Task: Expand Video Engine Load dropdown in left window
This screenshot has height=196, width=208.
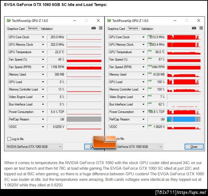Action: (x=43, y=97)
